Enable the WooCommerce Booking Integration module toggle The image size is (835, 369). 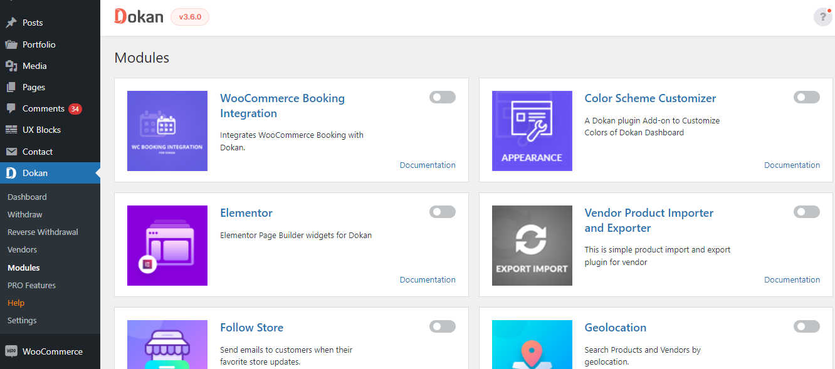(443, 97)
